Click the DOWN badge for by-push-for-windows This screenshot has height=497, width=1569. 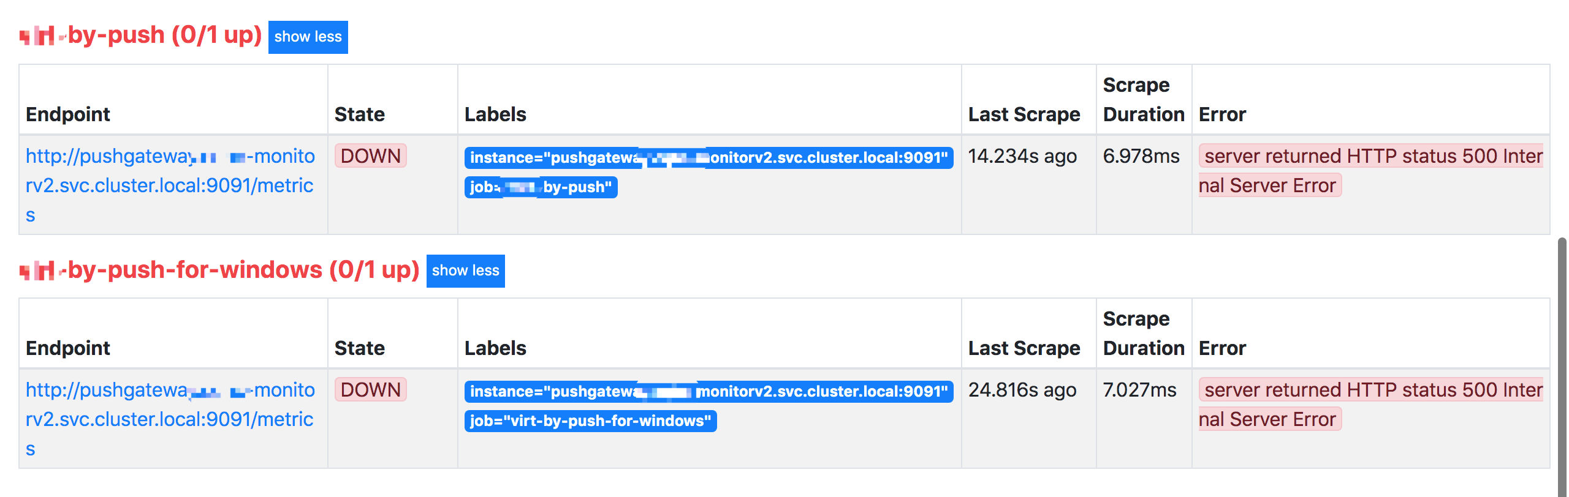point(371,390)
